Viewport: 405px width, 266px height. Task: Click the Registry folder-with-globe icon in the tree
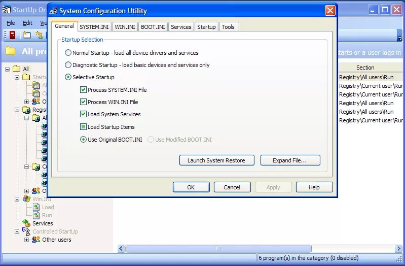[26, 110]
